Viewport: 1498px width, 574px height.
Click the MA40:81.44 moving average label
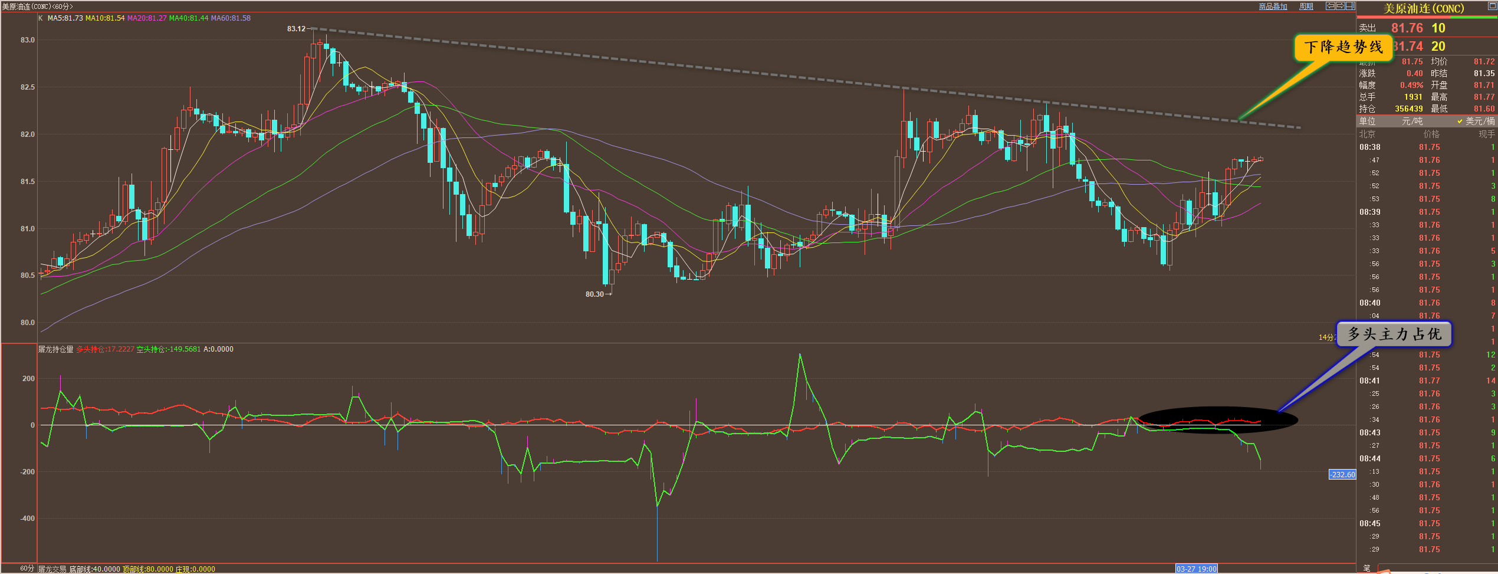click(189, 18)
